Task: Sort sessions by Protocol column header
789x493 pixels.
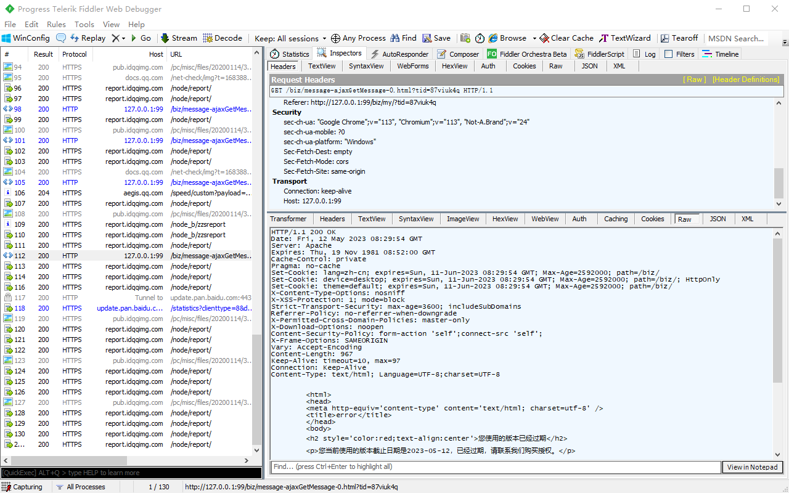Action: click(x=75, y=54)
